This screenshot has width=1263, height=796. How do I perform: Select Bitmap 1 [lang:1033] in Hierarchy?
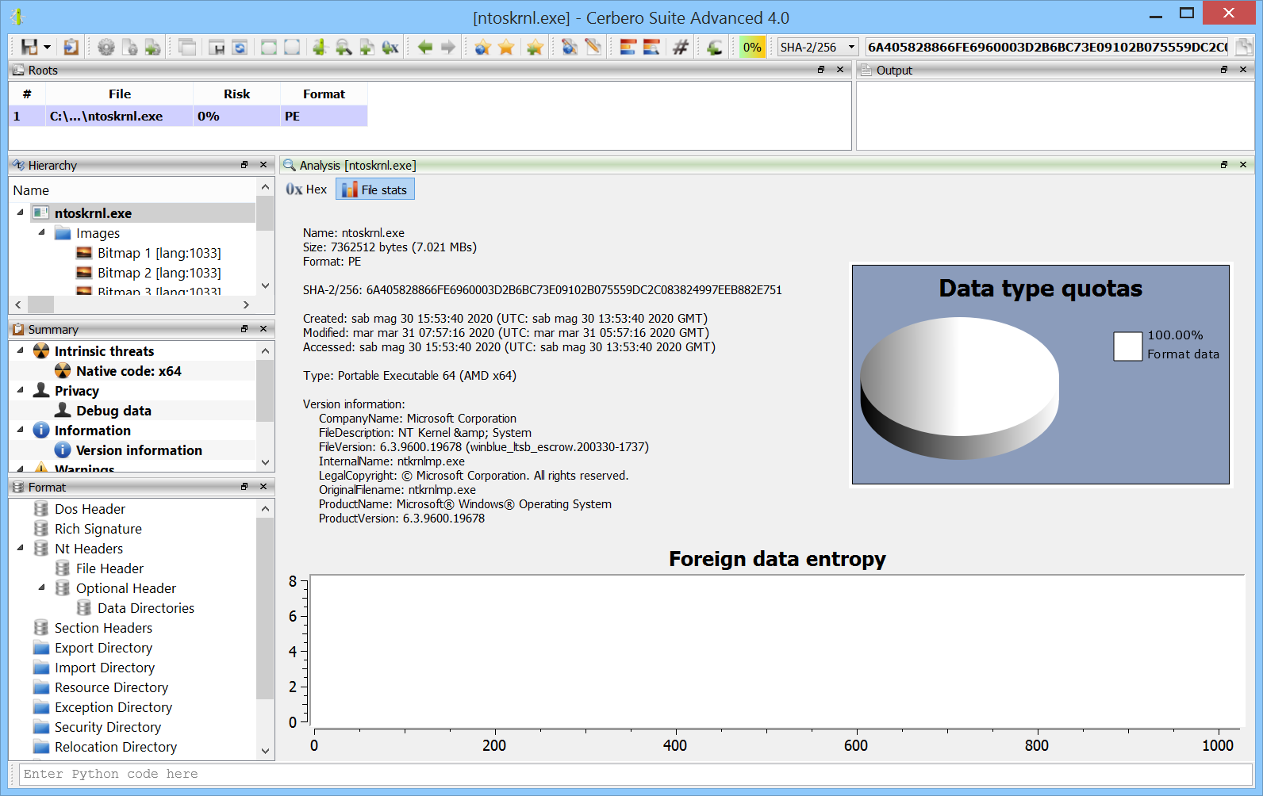click(x=159, y=253)
